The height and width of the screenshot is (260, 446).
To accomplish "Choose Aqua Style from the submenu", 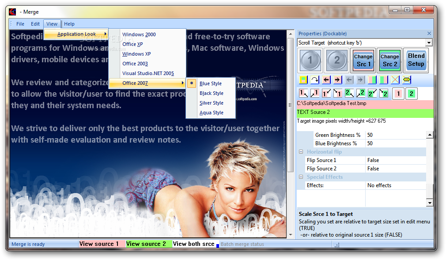I will [212, 113].
